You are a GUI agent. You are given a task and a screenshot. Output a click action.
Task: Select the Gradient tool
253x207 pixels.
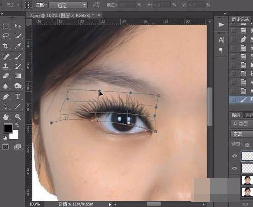pyautogui.click(x=18, y=76)
